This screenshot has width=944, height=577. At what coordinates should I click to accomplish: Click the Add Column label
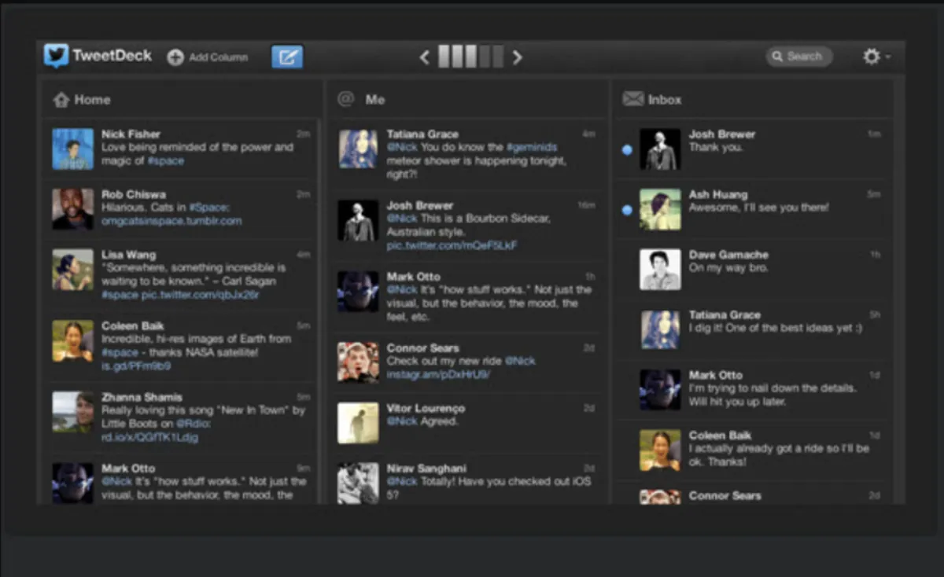click(x=218, y=57)
